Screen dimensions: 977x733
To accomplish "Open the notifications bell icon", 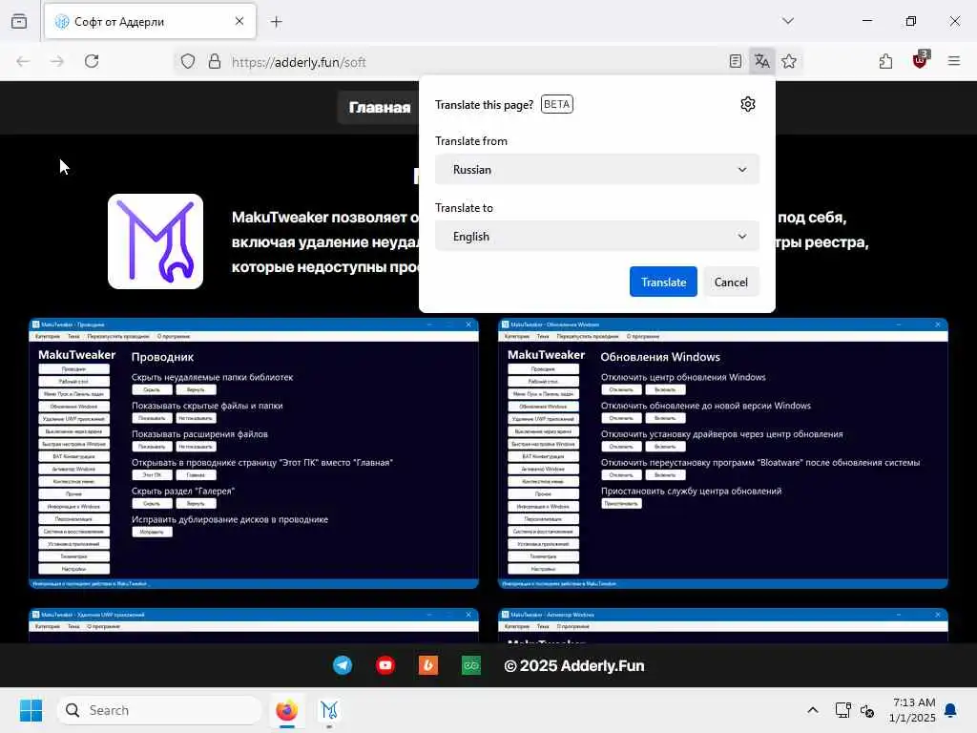I will tap(951, 710).
